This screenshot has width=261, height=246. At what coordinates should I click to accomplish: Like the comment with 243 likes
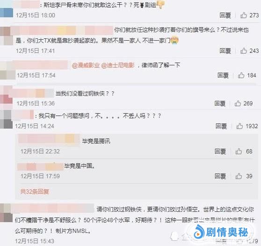tap(244, 51)
